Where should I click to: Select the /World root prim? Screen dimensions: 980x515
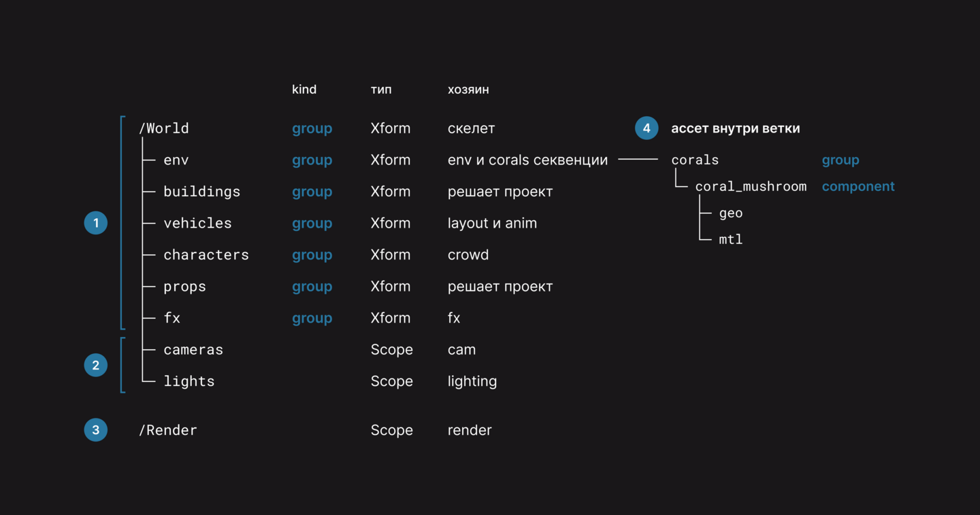tap(164, 128)
